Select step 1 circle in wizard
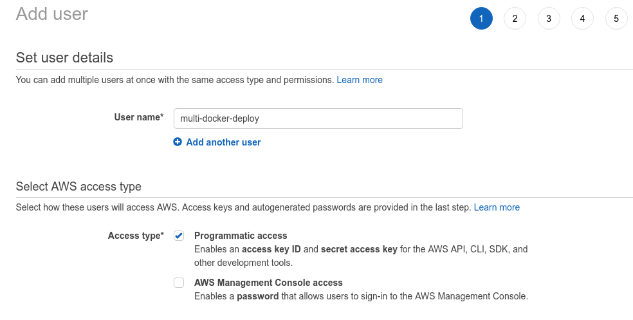The width and height of the screenshot is (633, 320). point(481,18)
